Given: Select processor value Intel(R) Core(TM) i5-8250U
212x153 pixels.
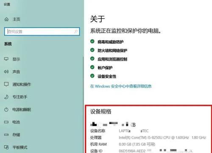Looking at the screenshot, I should (x=162, y=137).
